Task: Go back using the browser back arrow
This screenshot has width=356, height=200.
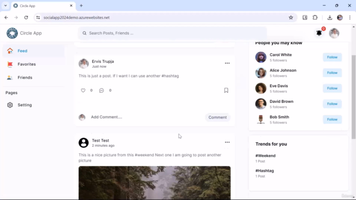Action: pos(6,17)
